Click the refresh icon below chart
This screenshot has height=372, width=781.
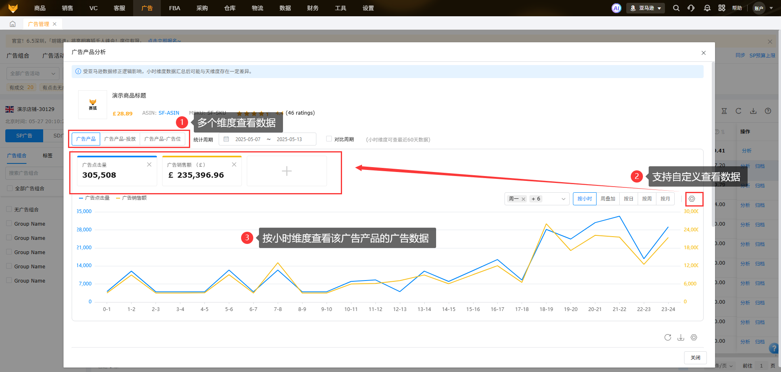coord(667,337)
